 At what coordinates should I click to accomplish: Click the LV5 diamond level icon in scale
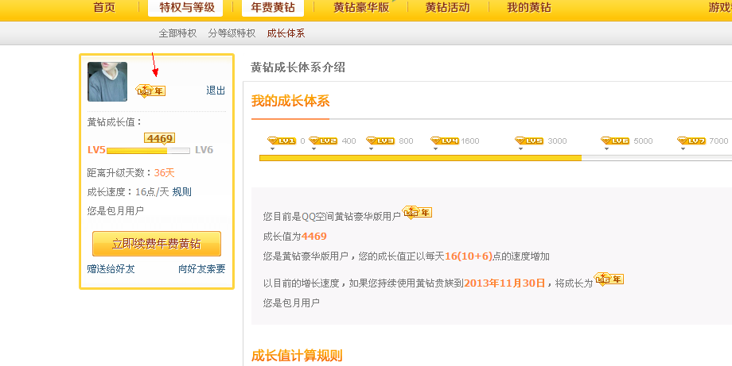click(529, 141)
